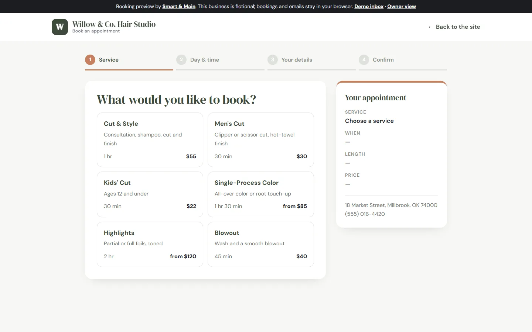Click the Willow & Co. Hair Studio title
532x332 pixels.
pos(114,24)
